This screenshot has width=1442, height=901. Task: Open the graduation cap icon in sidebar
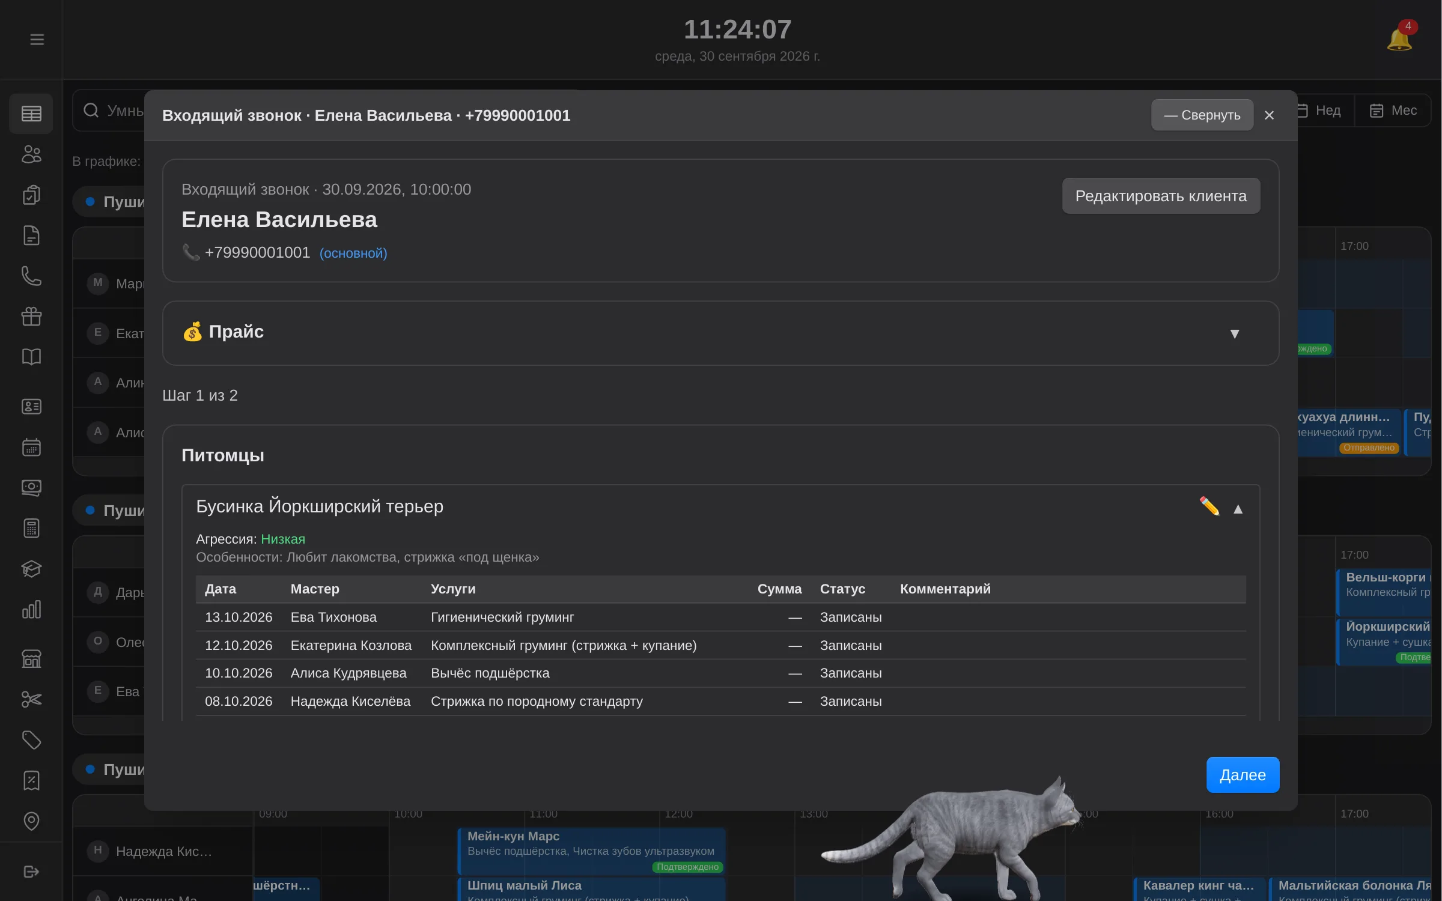(x=31, y=569)
